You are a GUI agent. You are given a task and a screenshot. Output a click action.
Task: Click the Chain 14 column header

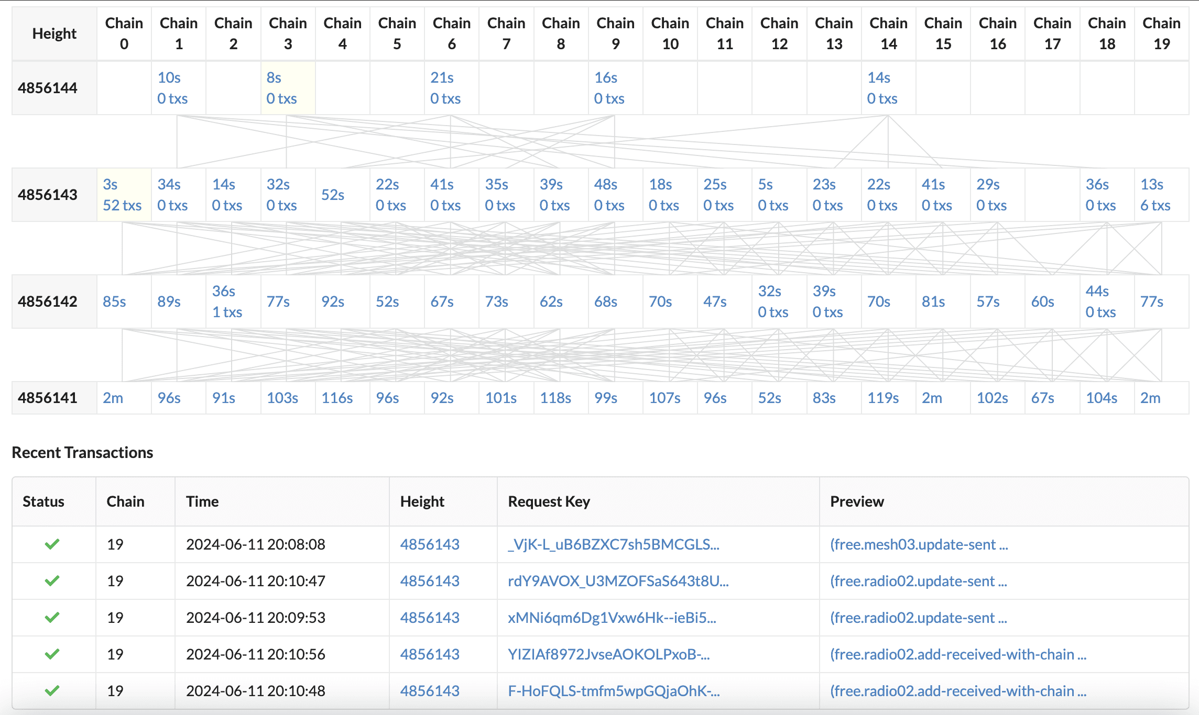[888, 33]
